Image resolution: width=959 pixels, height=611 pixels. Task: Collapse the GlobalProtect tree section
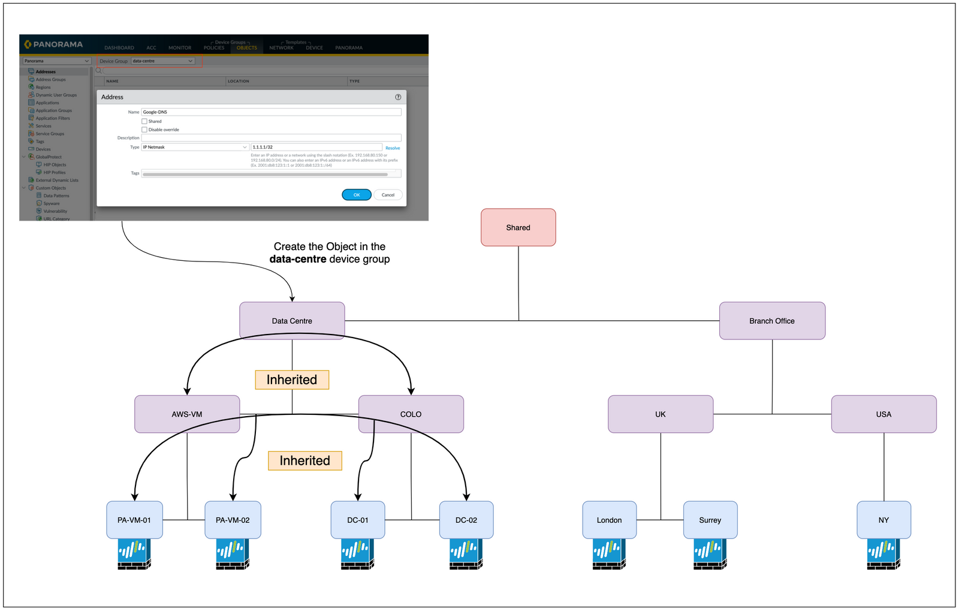pyautogui.click(x=23, y=156)
